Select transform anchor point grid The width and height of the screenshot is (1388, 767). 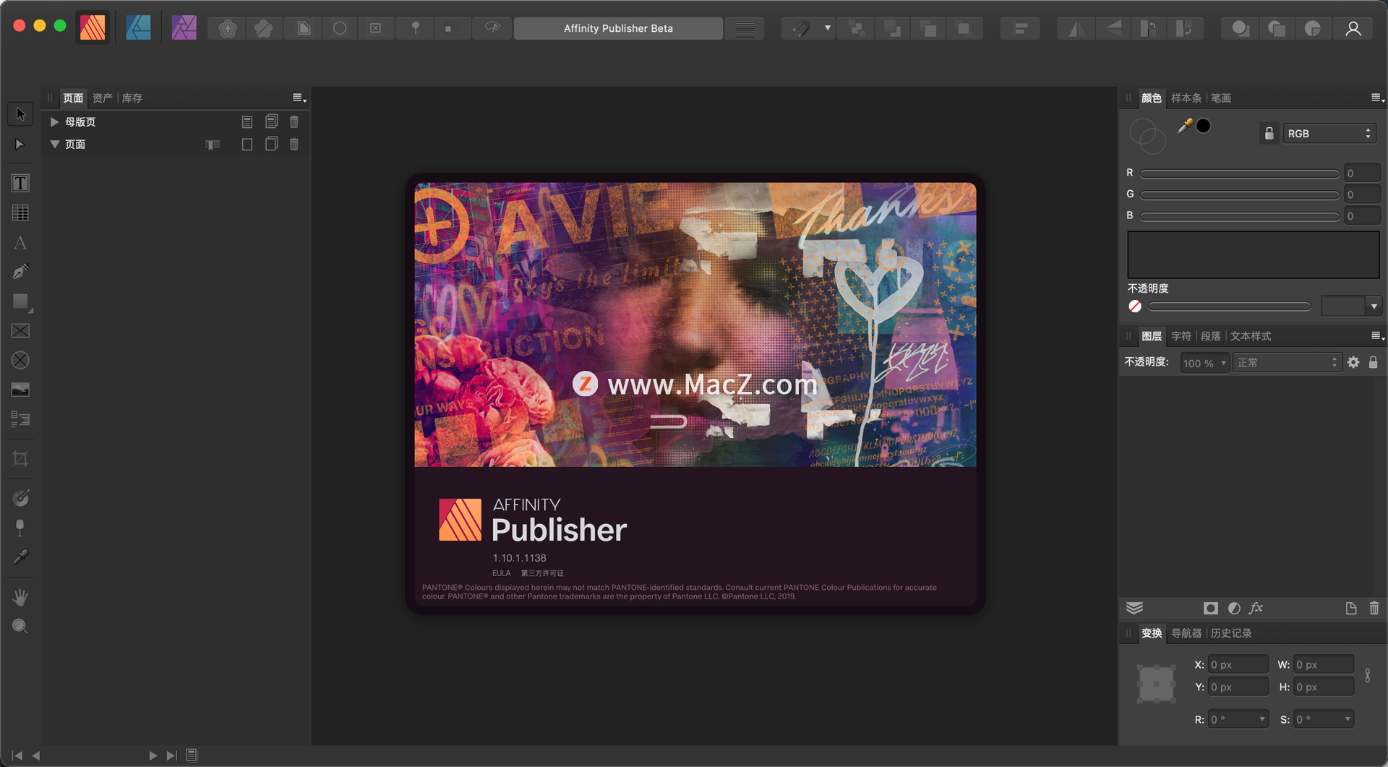point(1157,683)
